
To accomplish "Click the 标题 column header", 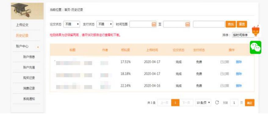I will (x=72, y=50).
